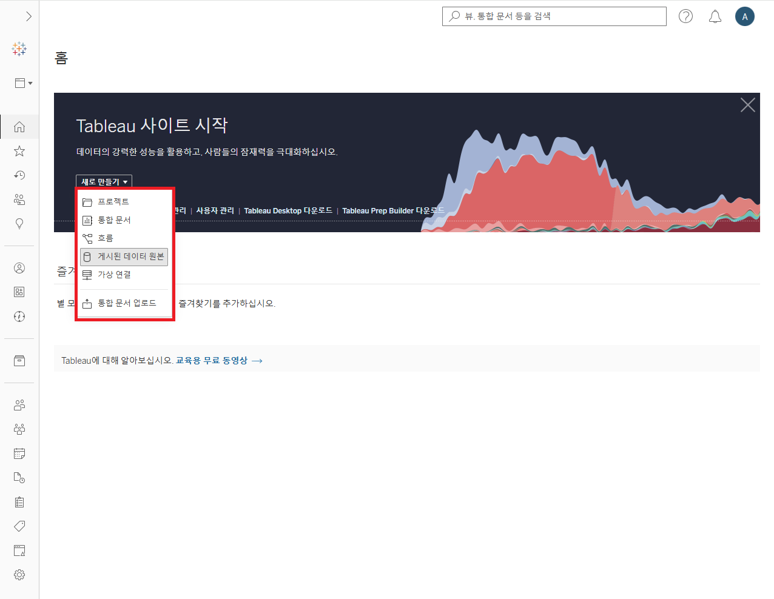Open Personal Space sidebar icon

(x=19, y=268)
